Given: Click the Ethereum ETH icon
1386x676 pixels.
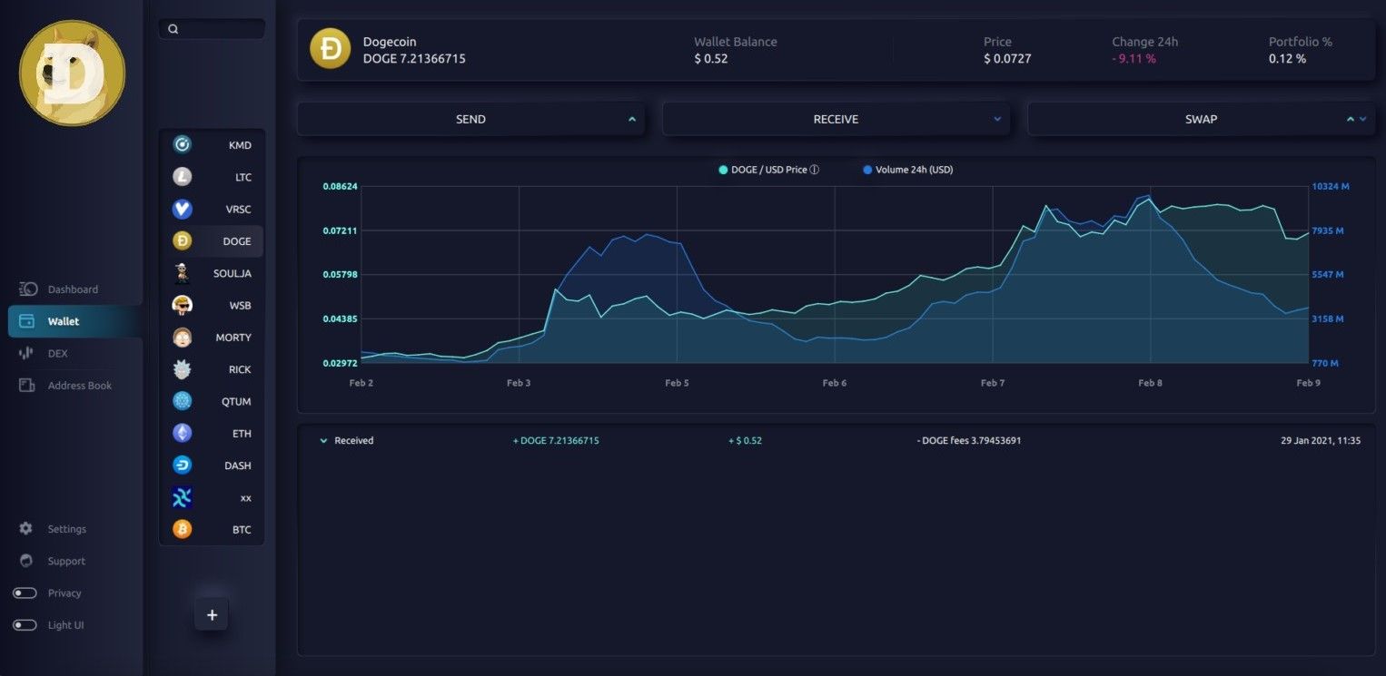Looking at the screenshot, I should tap(183, 433).
